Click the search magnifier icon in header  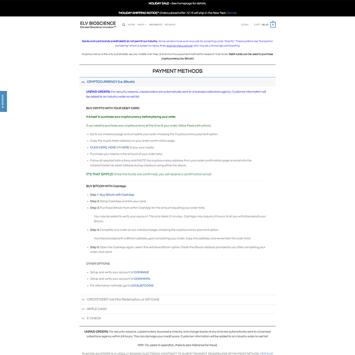click(124, 25)
